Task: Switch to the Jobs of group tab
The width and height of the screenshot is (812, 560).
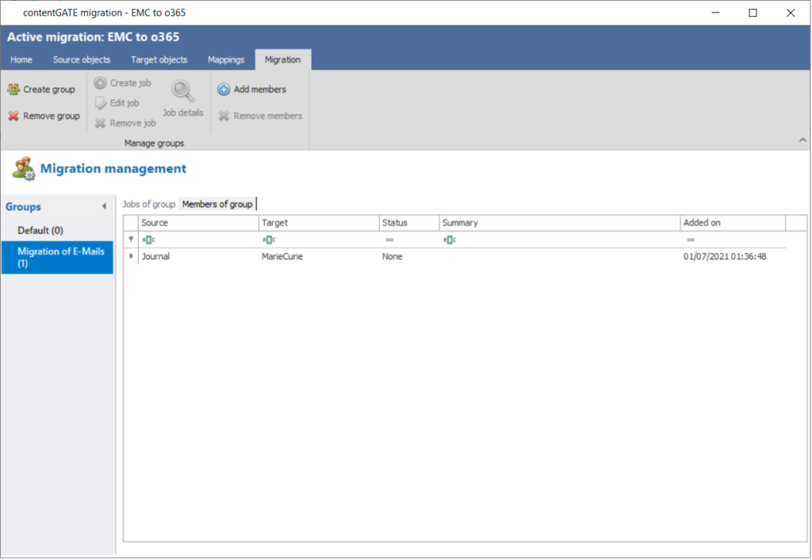Action: [148, 204]
